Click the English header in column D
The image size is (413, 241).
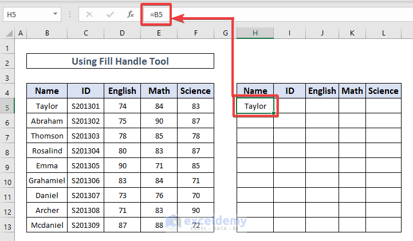[122, 91]
